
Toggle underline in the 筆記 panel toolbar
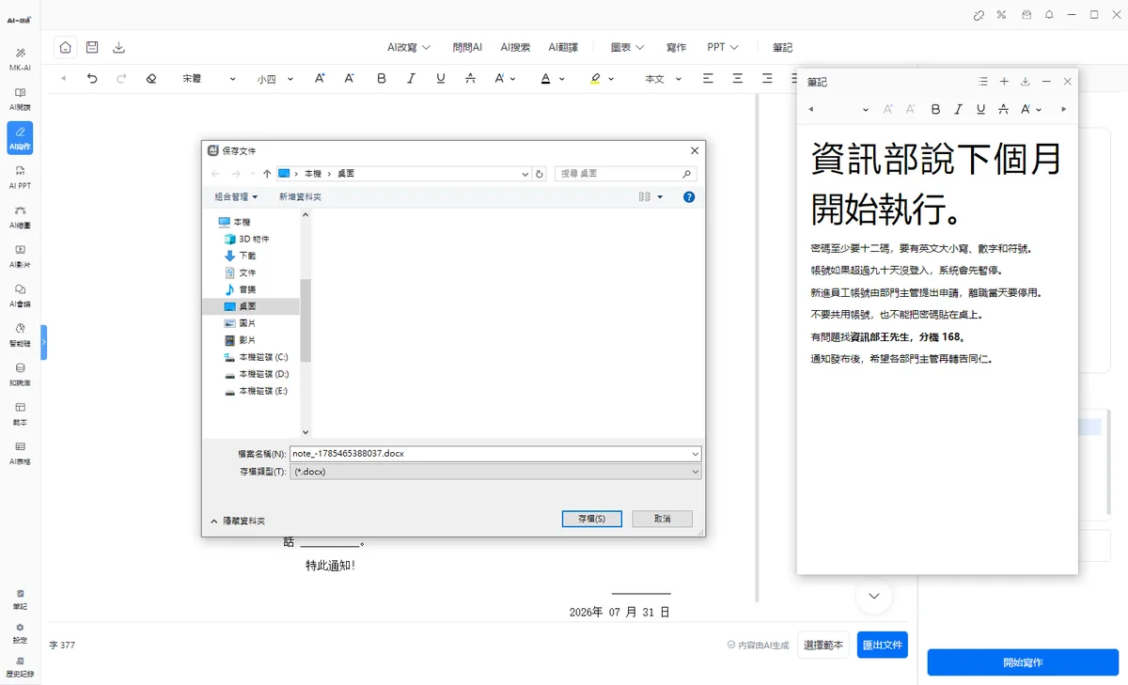click(x=980, y=109)
